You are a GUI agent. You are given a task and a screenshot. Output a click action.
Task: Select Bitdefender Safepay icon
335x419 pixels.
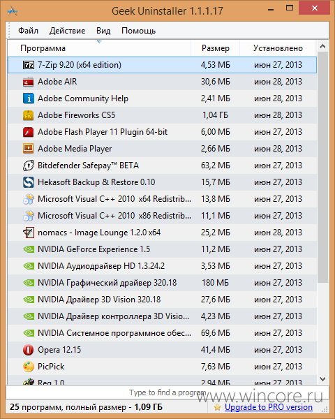coord(29,166)
